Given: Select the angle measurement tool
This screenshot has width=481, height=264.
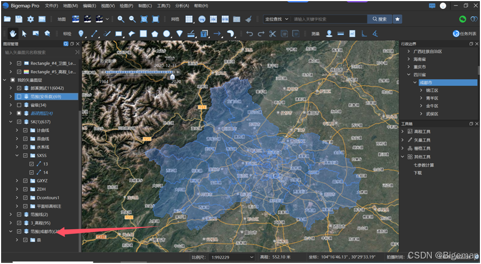Looking at the screenshot, I should click(375, 33).
